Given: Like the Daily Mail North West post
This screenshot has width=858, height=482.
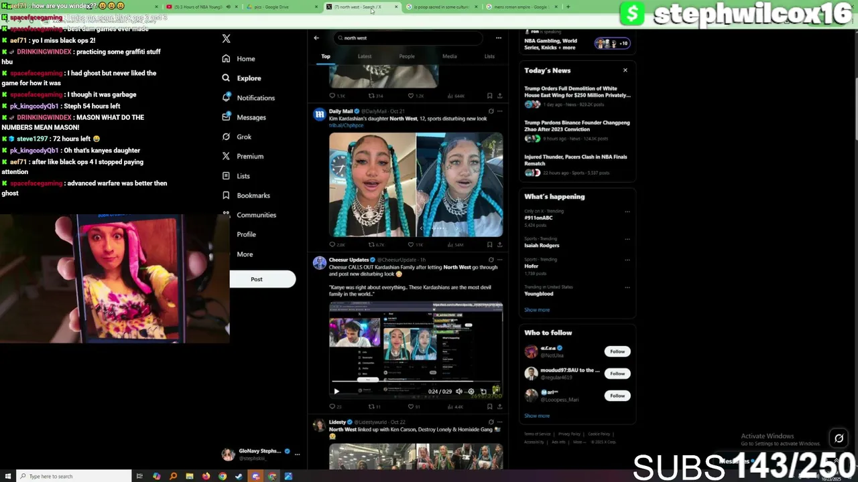Looking at the screenshot, I should point(416,245).
